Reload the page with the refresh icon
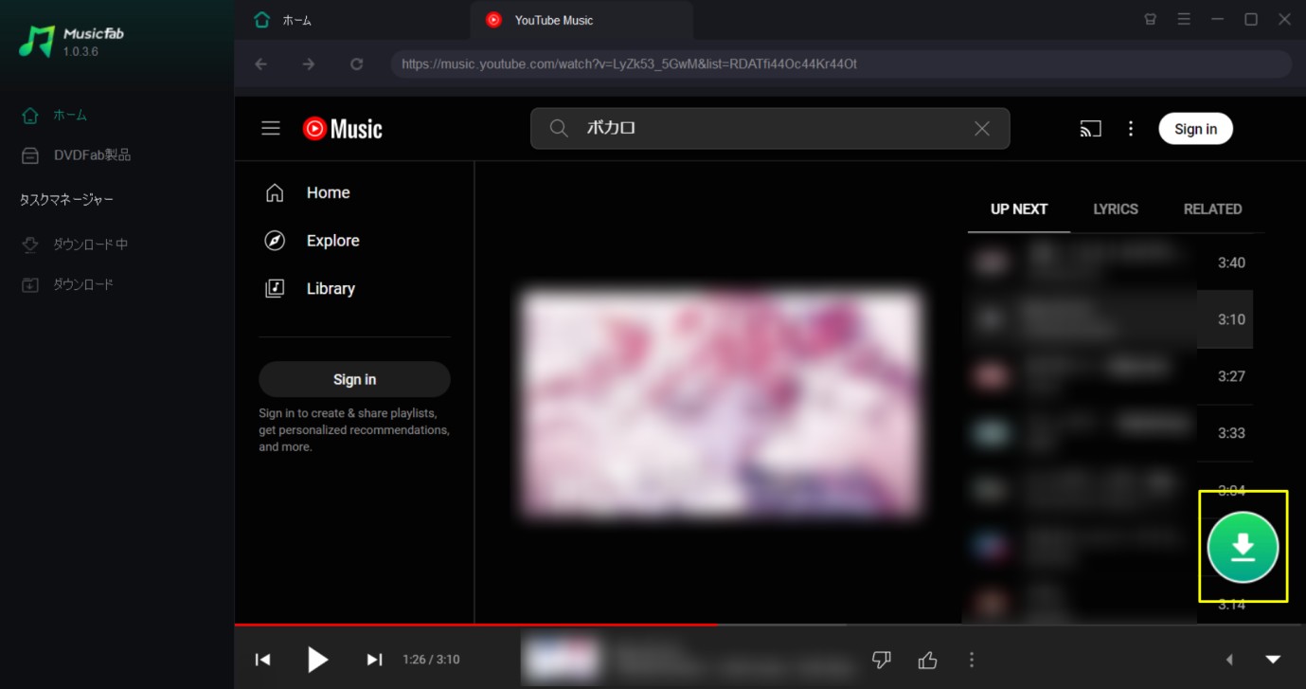 click(356, 63)
